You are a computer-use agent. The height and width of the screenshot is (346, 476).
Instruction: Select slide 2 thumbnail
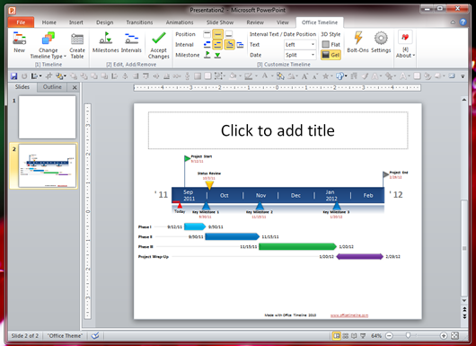(x=47, y=166)
